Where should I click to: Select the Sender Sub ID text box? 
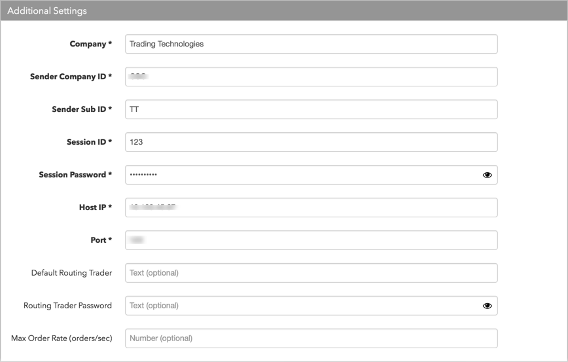tap(311, 109)
